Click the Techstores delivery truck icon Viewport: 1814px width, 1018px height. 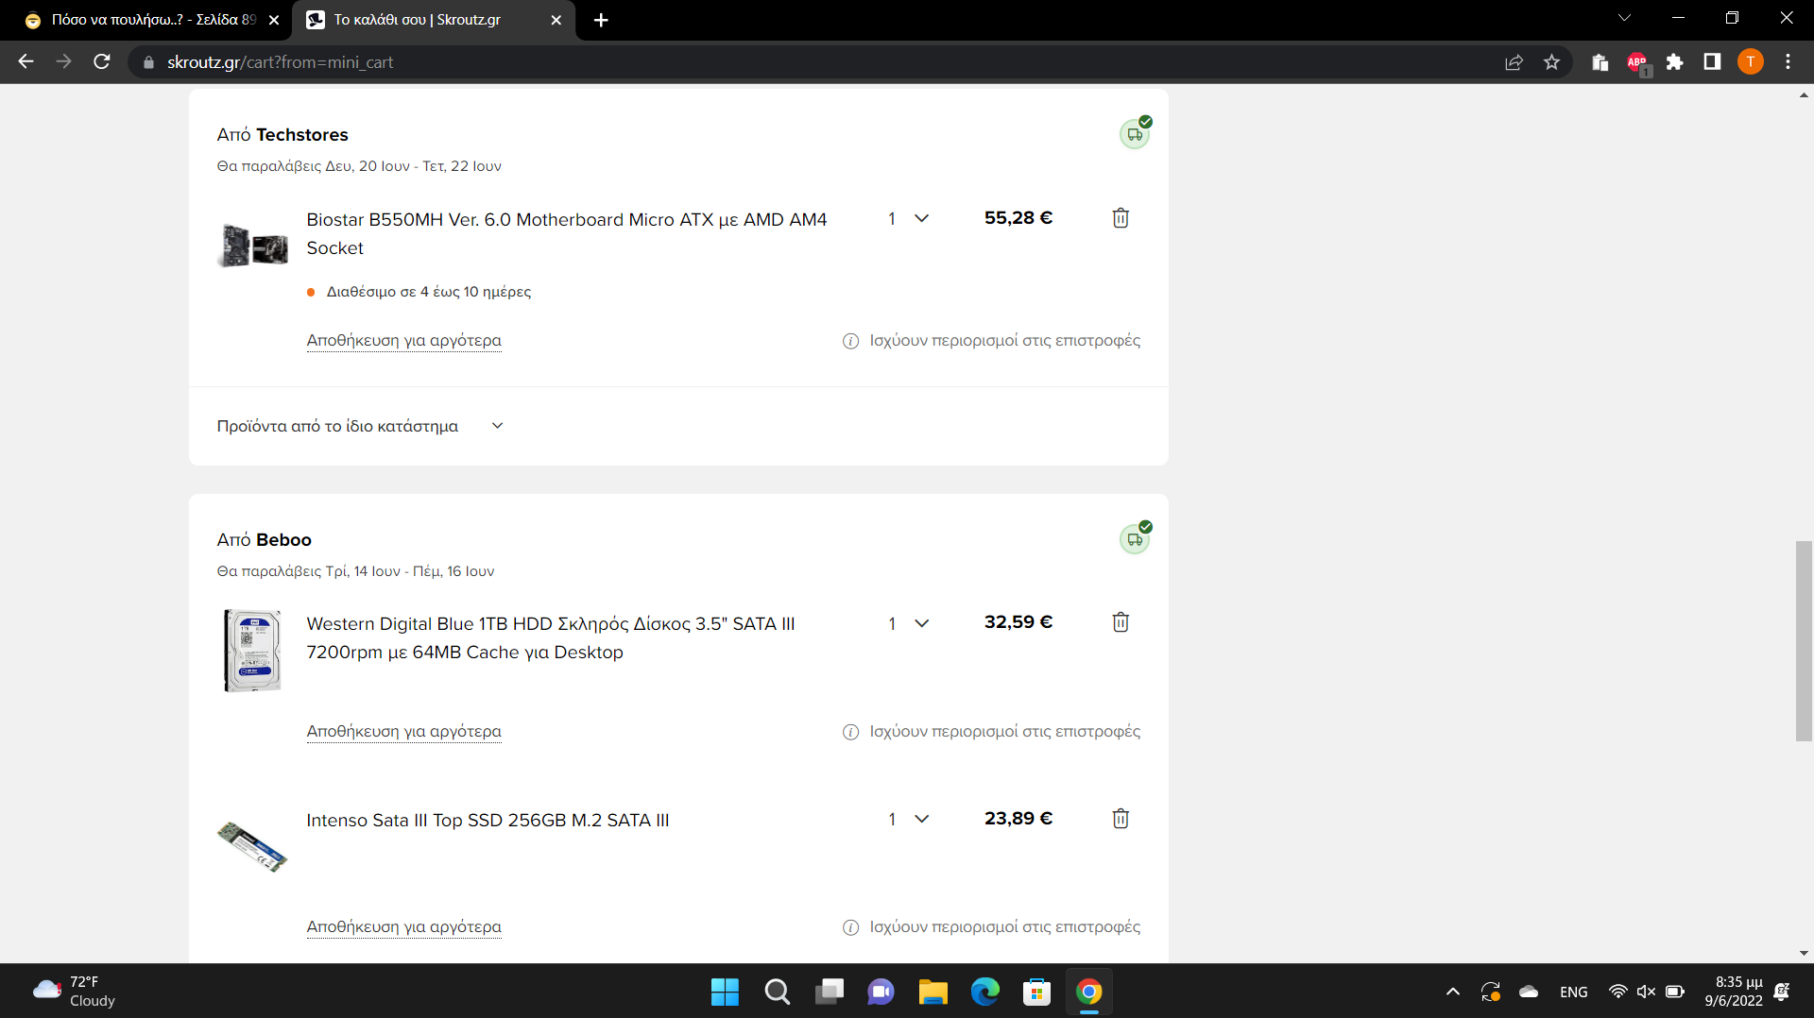1135,134
